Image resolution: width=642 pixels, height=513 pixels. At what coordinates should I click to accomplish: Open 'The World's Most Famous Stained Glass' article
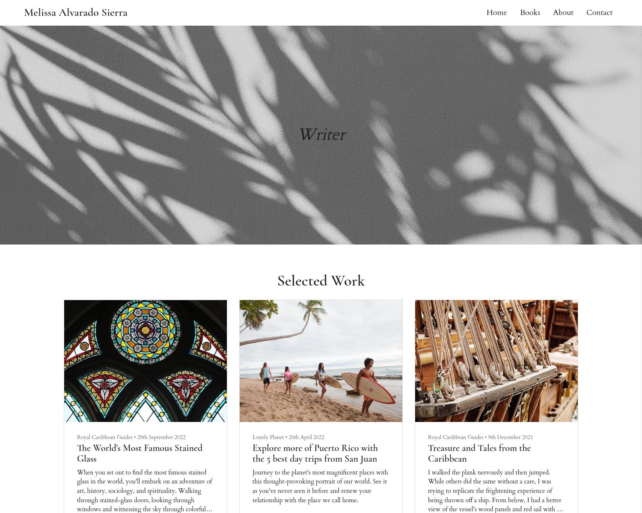click(x=140, y=453)
